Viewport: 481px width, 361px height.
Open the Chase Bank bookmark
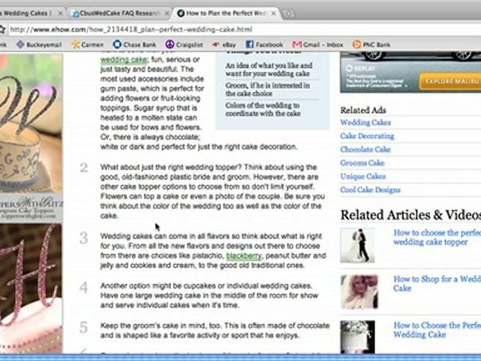[x=134, y=45]
